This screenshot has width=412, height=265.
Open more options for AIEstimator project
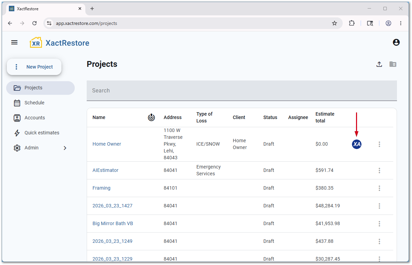click(379, 171)
